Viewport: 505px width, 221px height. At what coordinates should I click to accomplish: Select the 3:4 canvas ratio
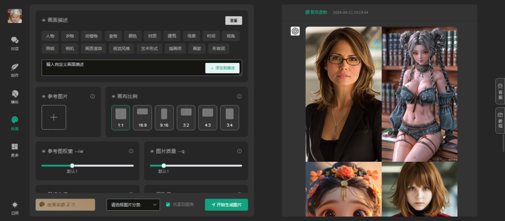click(230, 117)
